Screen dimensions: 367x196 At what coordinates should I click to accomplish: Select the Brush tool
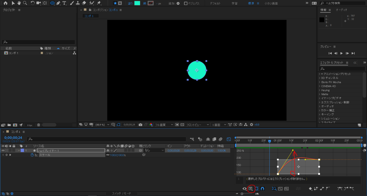[72, 3]
